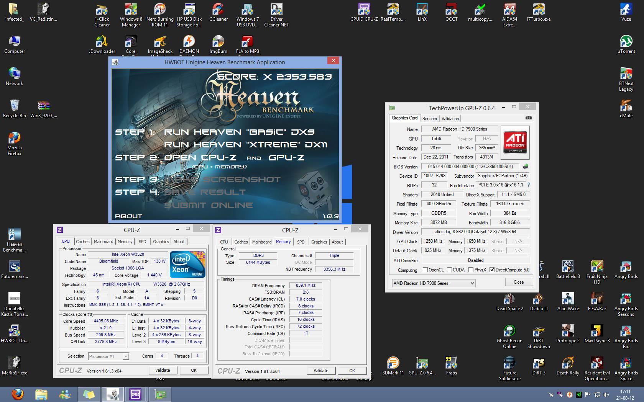Viewport: 644px width, 402px height.
Task: Click the GPU Clock value 1250 MHz
Action: [x=433, y=241]
